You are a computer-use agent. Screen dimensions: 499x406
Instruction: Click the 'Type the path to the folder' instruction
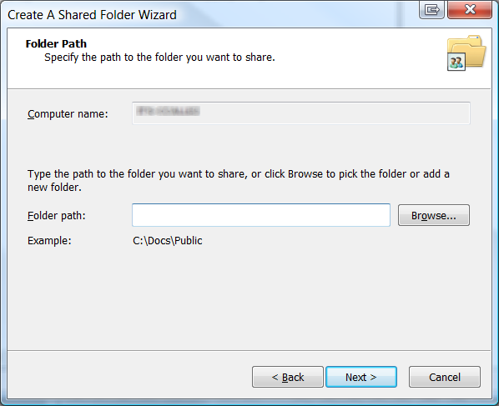click(x=239, y=180)
